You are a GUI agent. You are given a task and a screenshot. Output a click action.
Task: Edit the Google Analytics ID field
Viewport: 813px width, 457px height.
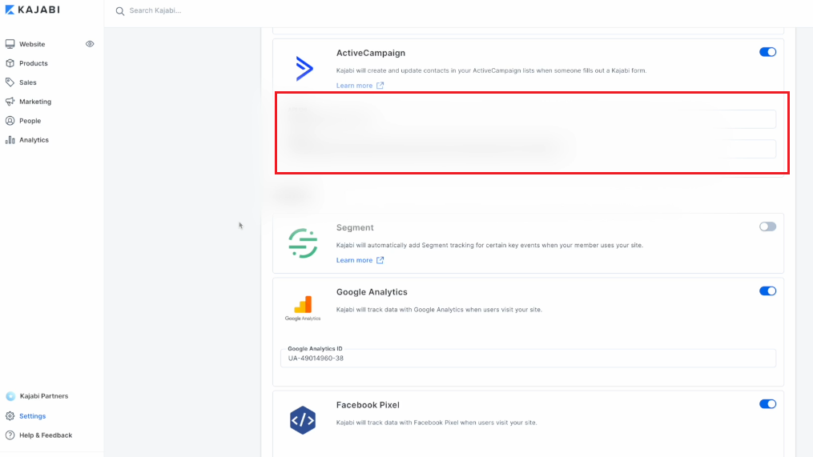pyautogui.click(x=528, y=358)
